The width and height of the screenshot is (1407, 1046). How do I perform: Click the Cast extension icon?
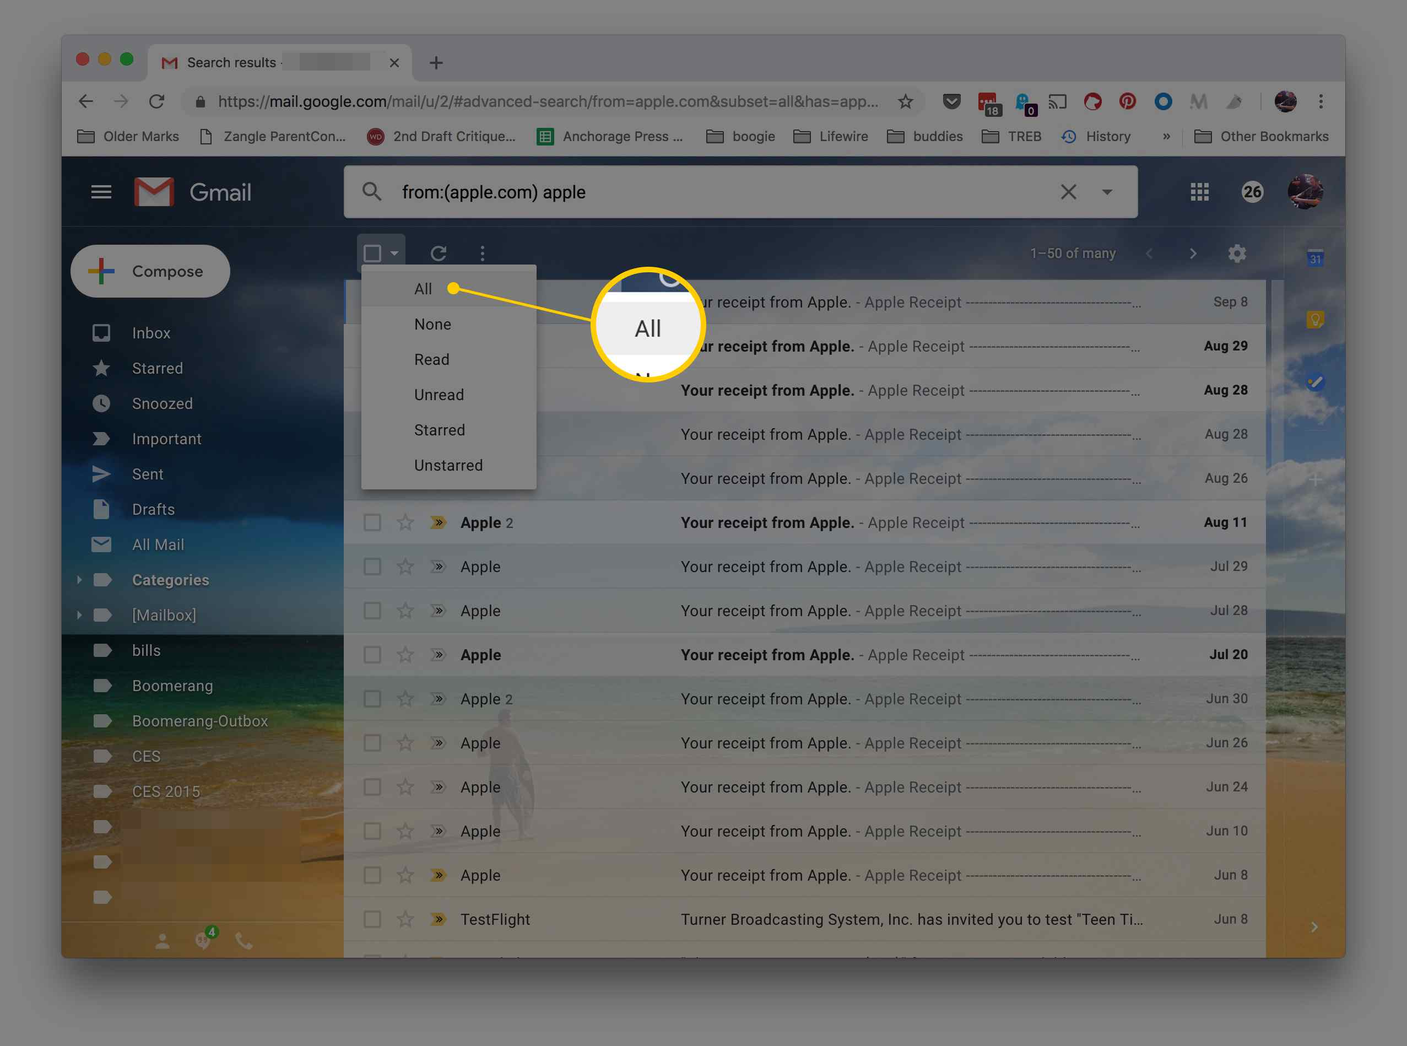click(1057, 101)
